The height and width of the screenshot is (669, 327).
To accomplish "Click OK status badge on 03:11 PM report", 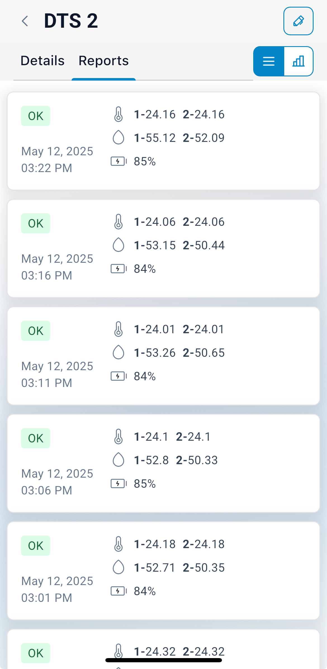I will tap(35, 331).
